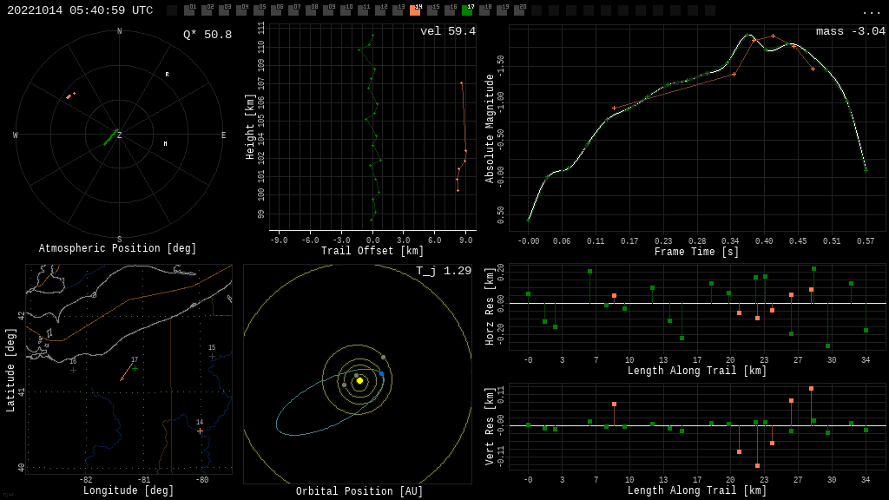Click the timestamp 20221014 05:40:59 UTC

click(x=80, y=10)
